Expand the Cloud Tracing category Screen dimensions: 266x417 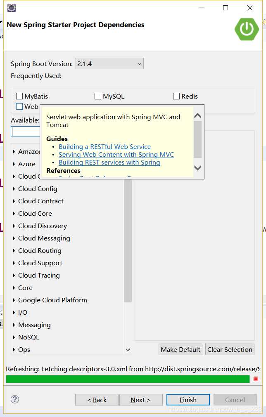tap(14, 276)
